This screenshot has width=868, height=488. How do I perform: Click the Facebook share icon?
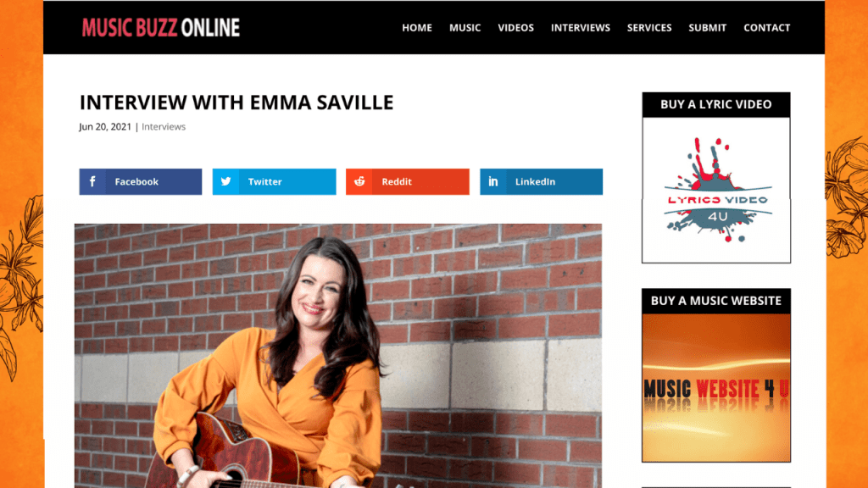click(92, 181)
